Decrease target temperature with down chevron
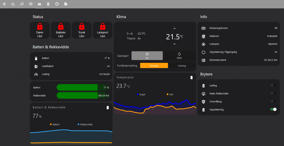The height and width of the screenshot is (146, 284). point(174,44)
